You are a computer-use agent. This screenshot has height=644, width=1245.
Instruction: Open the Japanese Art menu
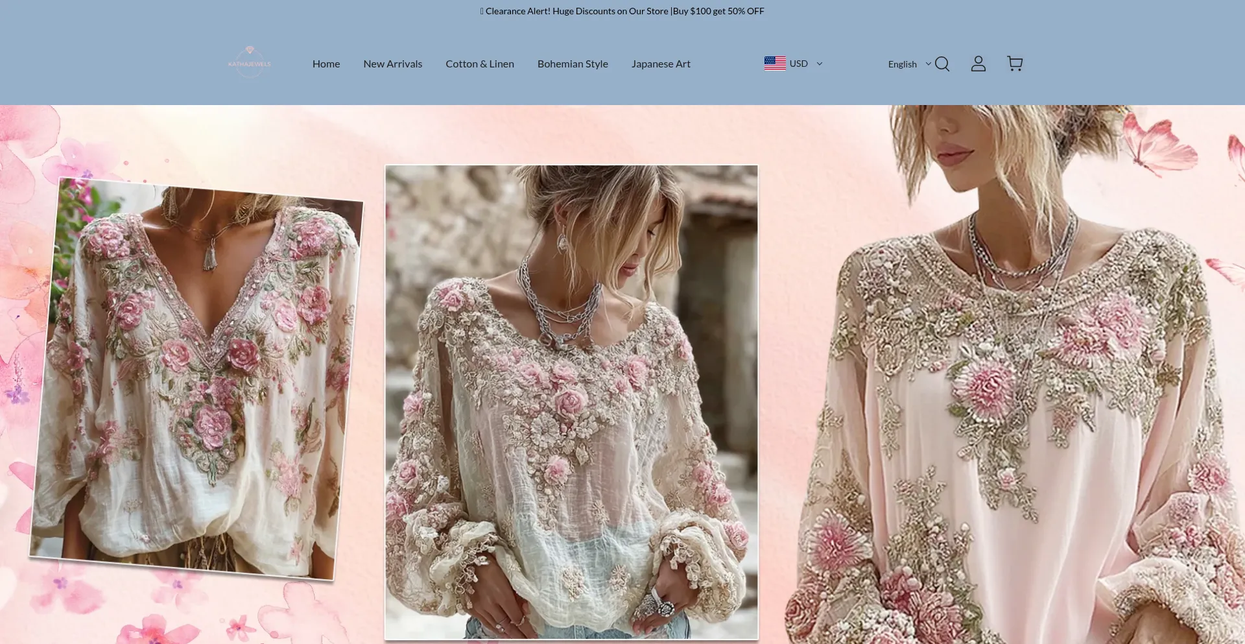(x=661, y=64)
